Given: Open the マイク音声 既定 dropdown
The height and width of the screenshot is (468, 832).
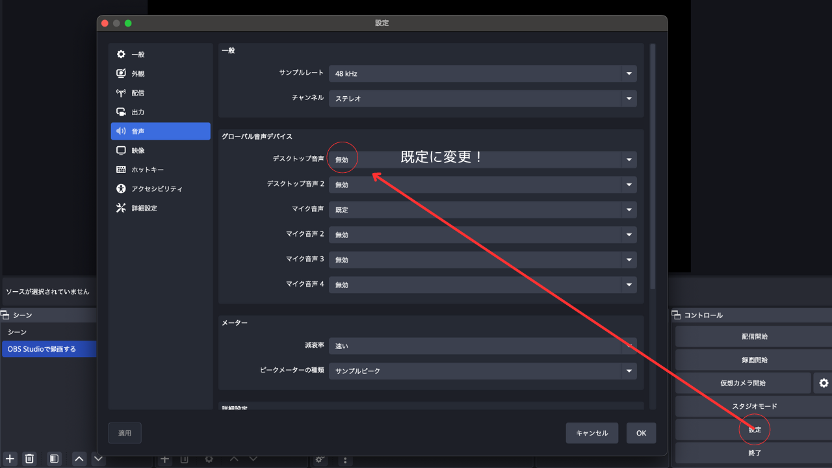Looking at the screenshot, I should [483, 210].
